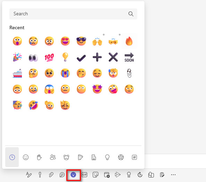Open skin tone selector on raised hands emoji
The image size is (206, 182).
[104, 34]
